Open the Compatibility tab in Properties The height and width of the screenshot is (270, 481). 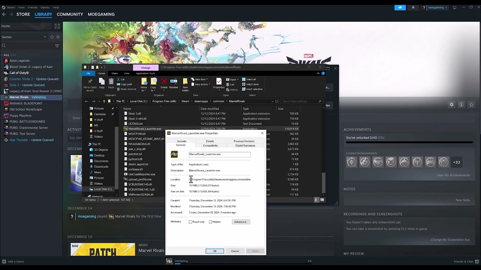[210, 145]
